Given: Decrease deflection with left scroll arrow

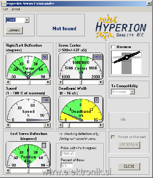Looking at the screenshot, I should tap(8, 82).
